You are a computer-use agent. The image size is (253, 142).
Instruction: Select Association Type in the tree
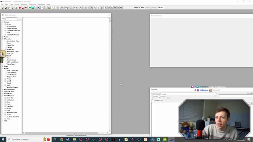pyautogui.click(x=13, y=41)
